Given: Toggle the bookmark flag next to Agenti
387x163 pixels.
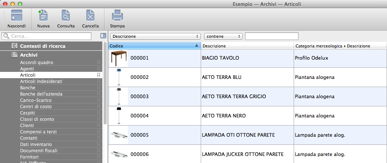Looking at the screenshot, I should click(x=99, y=69).
